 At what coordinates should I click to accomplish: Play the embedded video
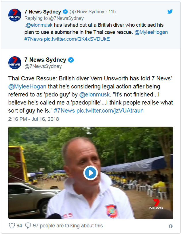[91, 173]
